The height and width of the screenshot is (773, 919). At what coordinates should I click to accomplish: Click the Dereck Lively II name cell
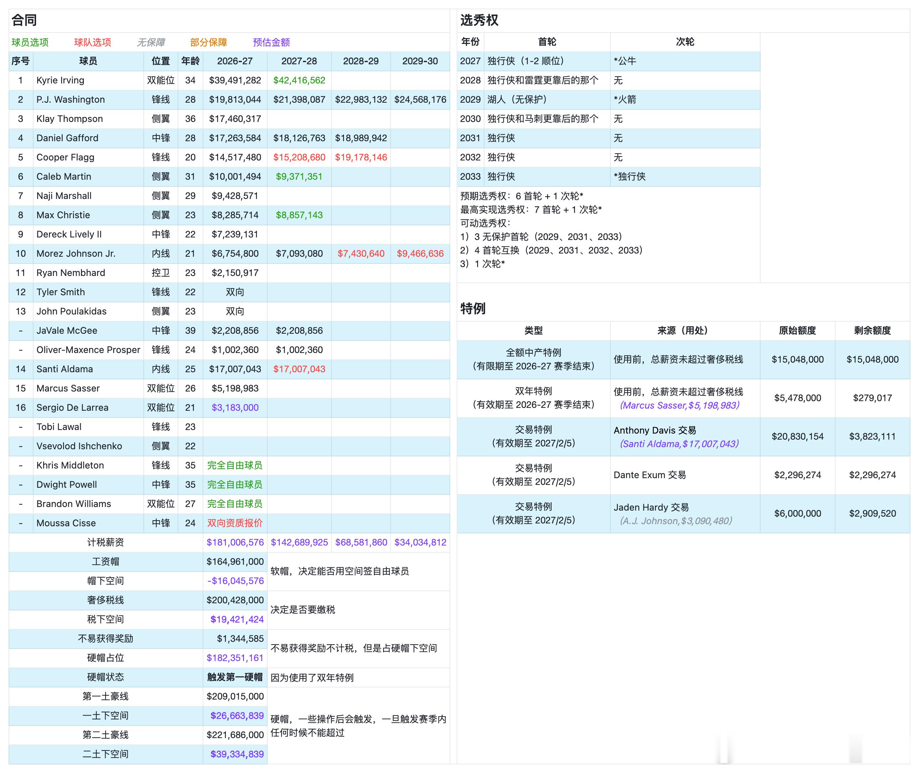88,235
